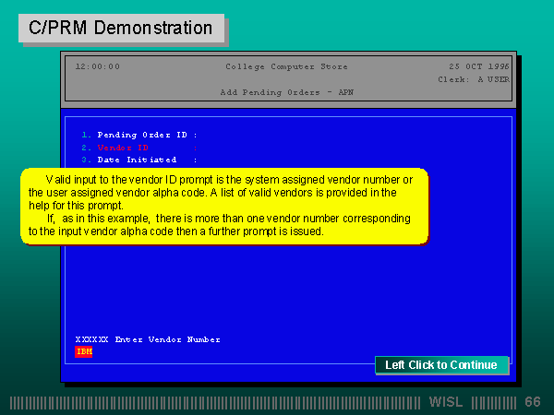Click the slide number 66
The height and width of the screenshot is (415, 554).
pyautogui.click(x=533, y=402)
